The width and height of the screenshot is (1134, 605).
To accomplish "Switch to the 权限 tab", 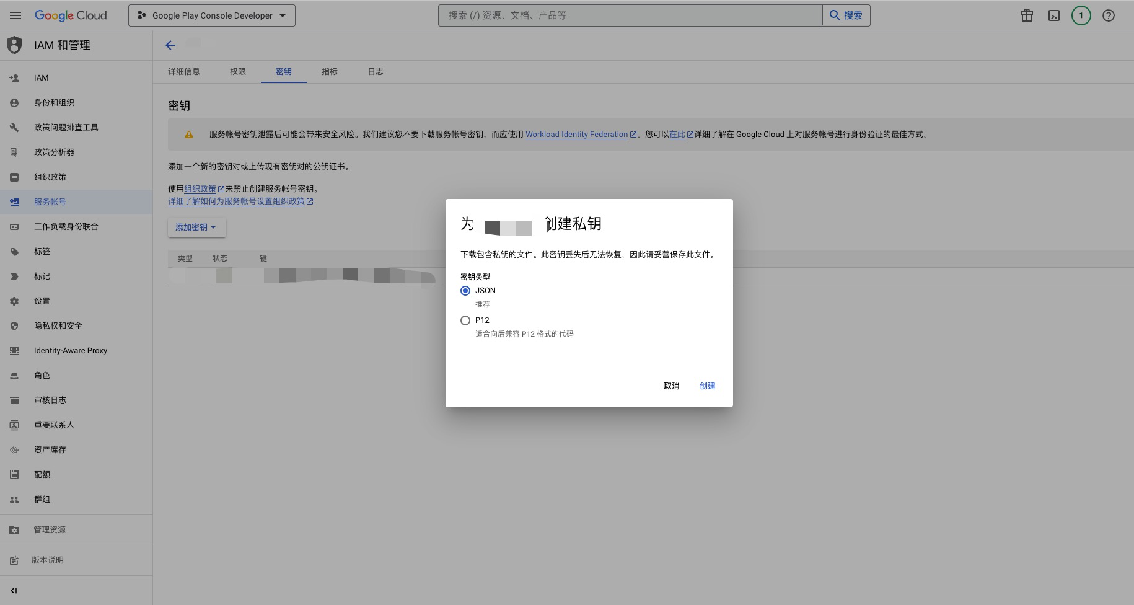I will tap(238, 72).
